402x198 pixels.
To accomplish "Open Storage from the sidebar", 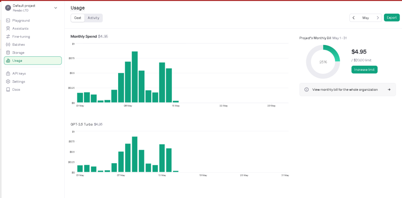I will click(x=33, y=52).
